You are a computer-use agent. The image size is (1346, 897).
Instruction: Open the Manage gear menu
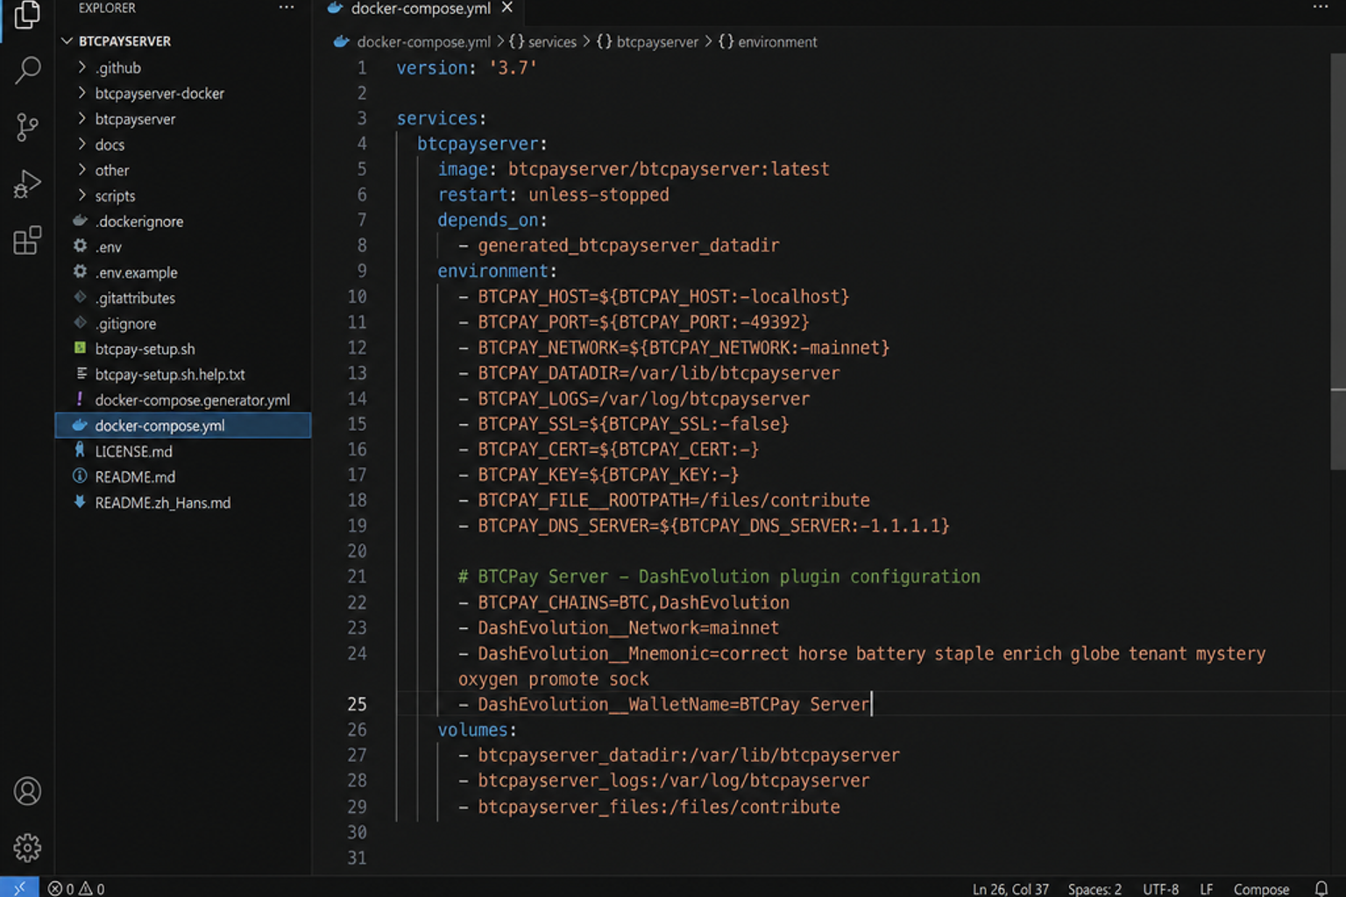27,847
